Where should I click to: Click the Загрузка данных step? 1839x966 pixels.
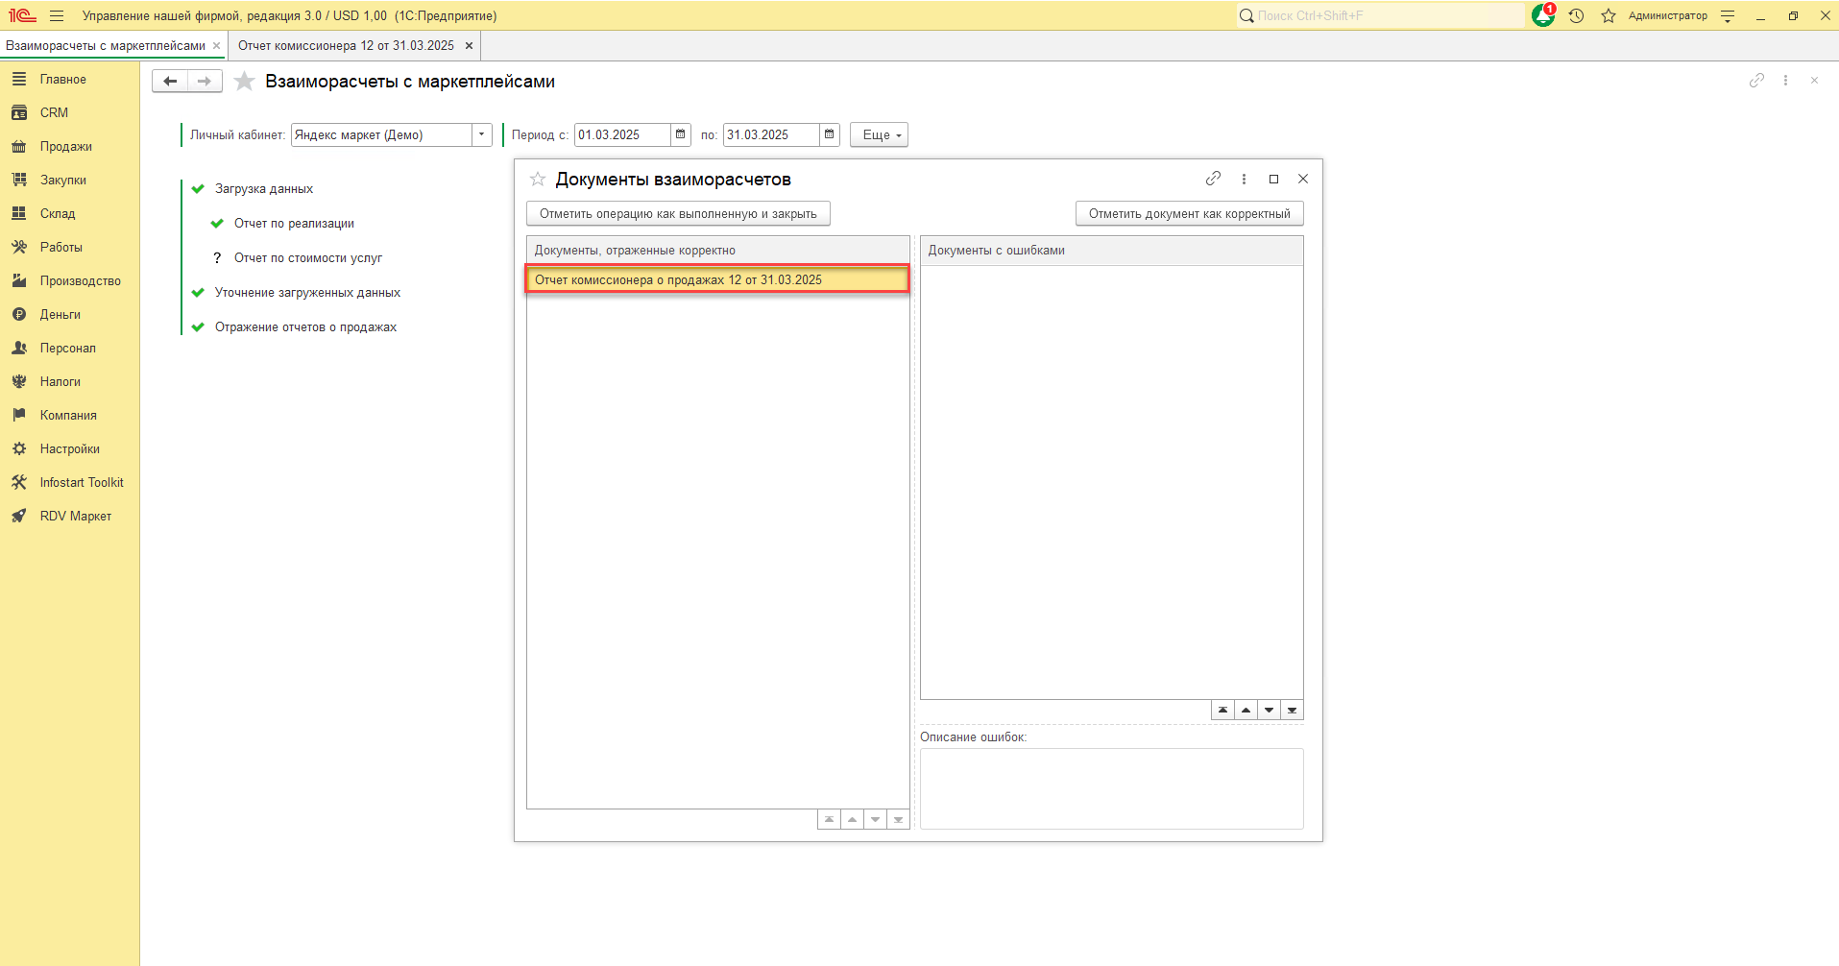[264, 188]
